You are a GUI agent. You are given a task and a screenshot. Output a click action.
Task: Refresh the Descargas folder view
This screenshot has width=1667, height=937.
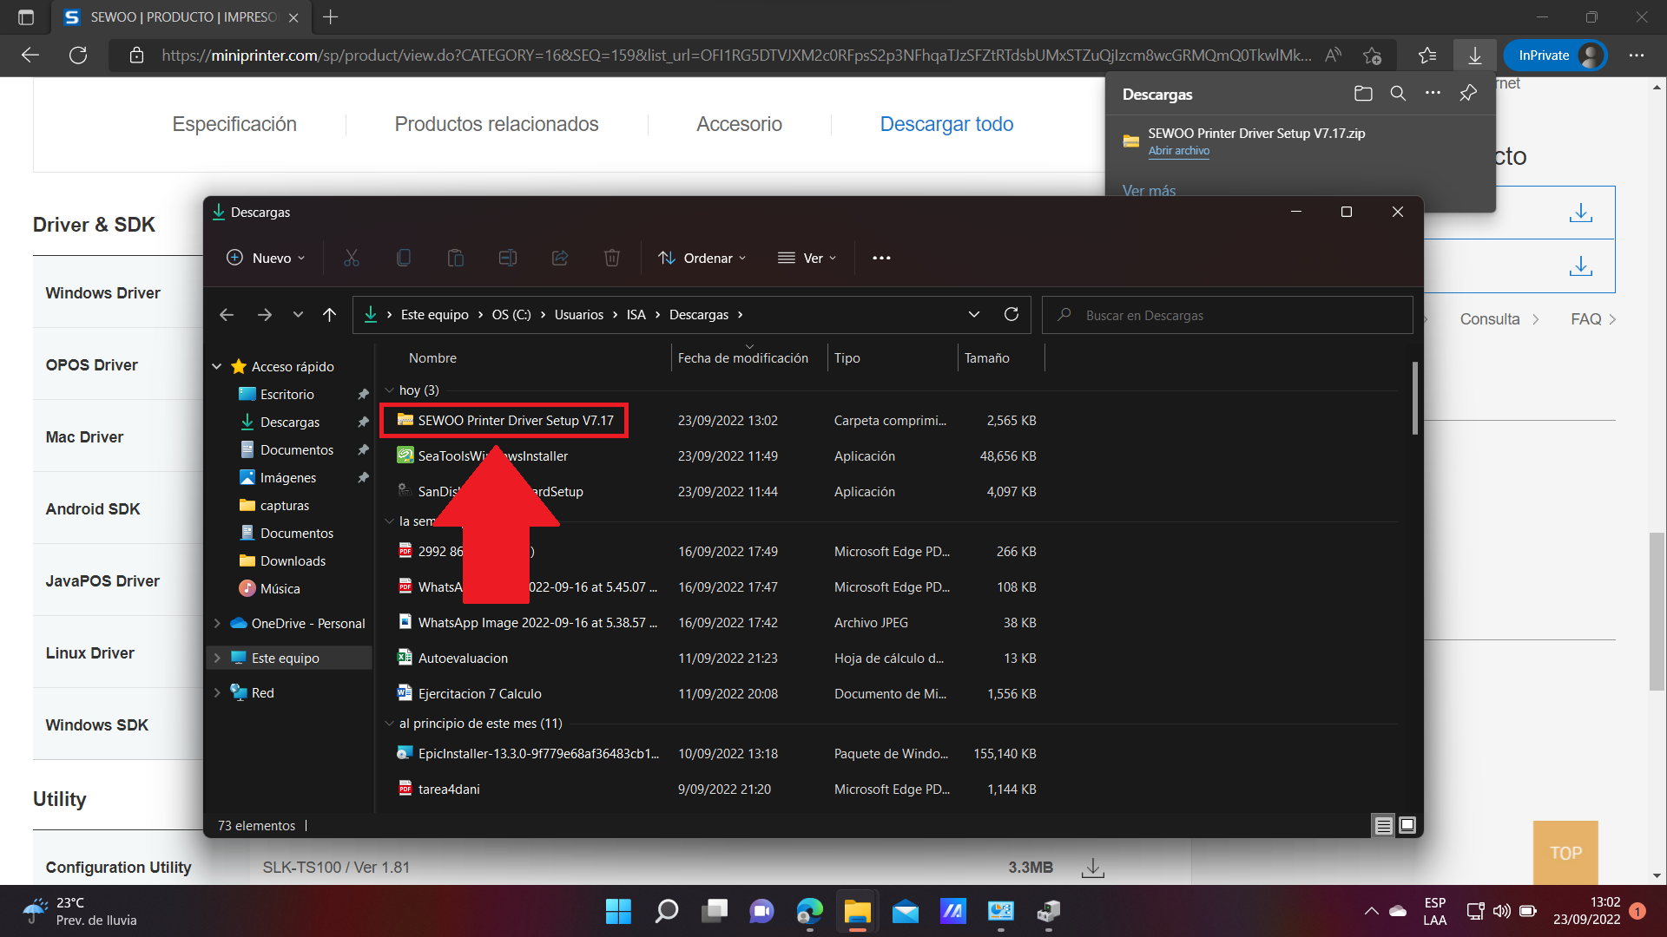click(x=1011, y=314)
